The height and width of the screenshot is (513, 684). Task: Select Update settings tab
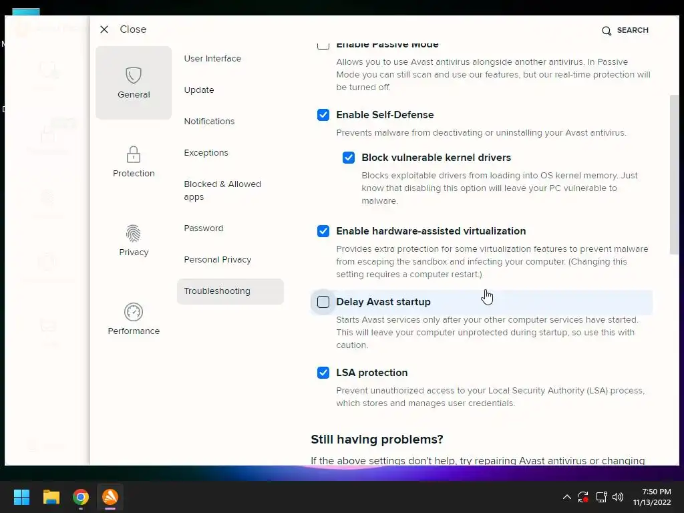(x=199, y=90)
